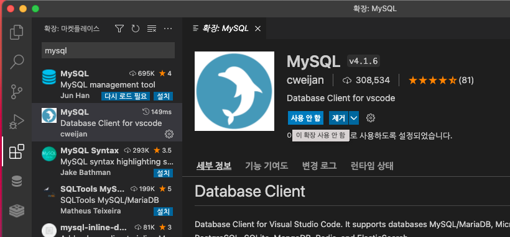Click 다시 로드 필요 button

[x=126, y=96]
